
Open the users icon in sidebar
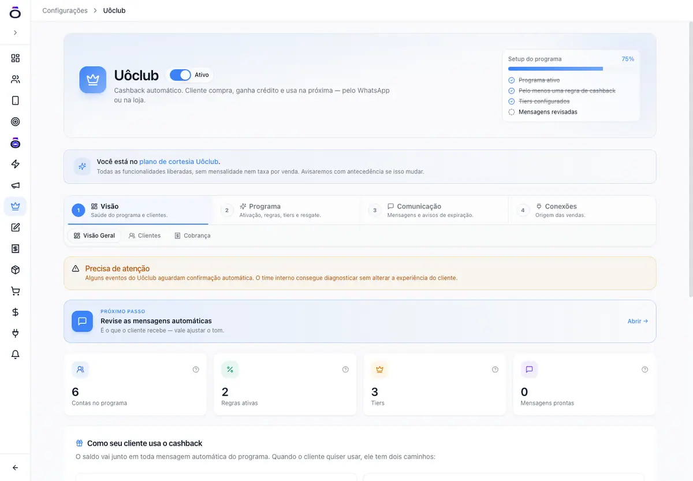pos(16,80)
